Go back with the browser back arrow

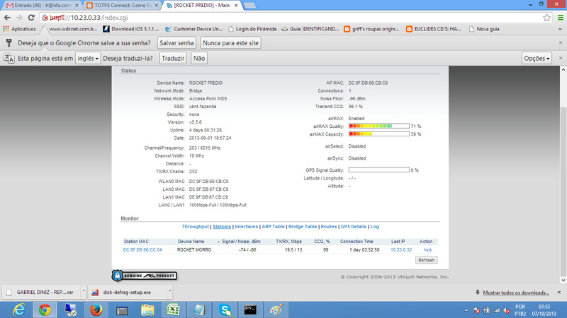coord(7,17)
